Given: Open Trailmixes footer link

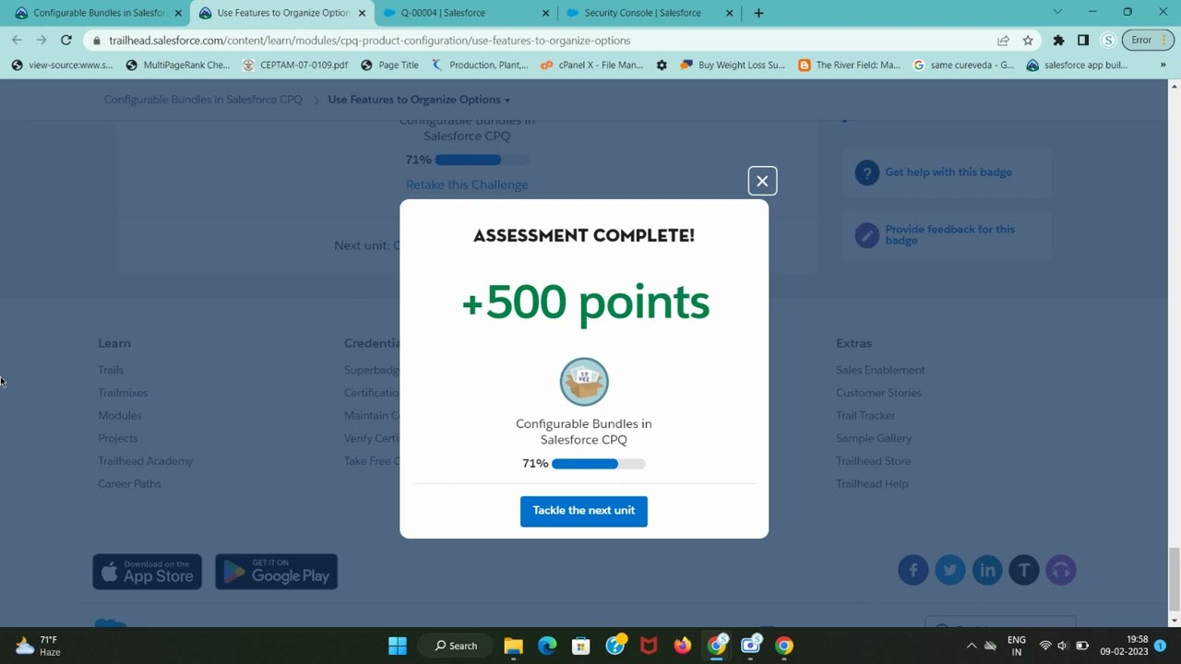Looking at the screenshot, I should (x=123, y=393).
